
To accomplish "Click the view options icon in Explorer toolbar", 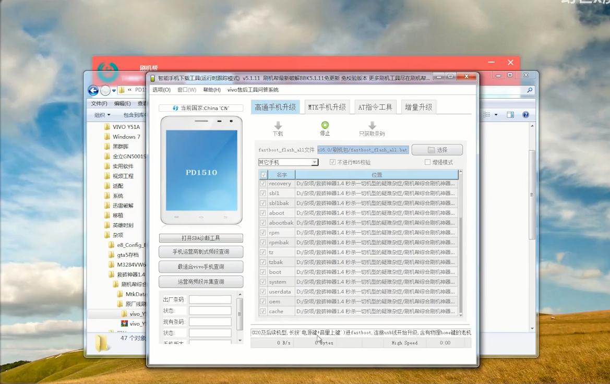I will 487,115.
